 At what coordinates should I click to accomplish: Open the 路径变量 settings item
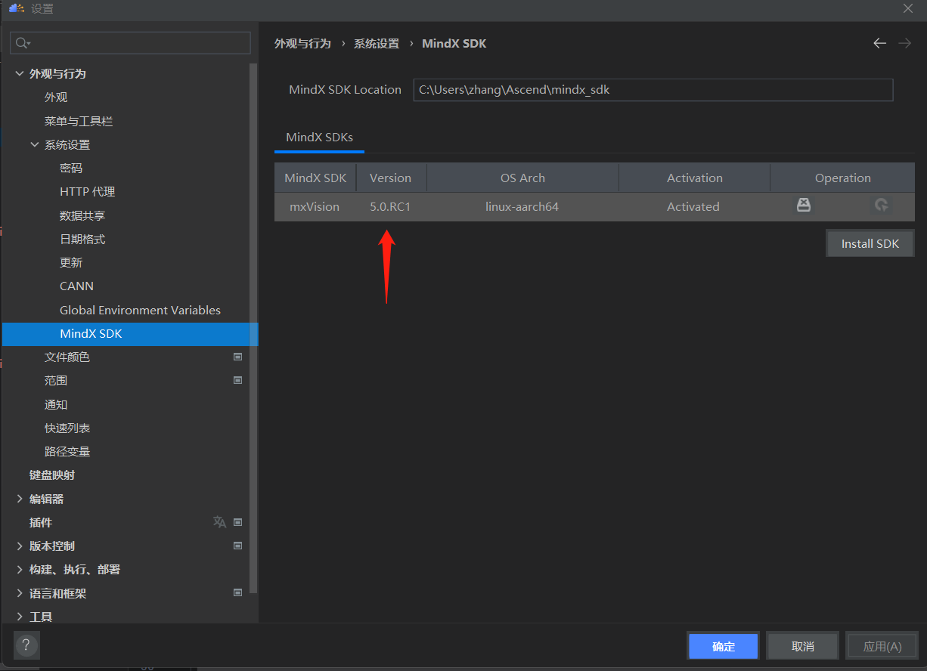pos(67,451)
